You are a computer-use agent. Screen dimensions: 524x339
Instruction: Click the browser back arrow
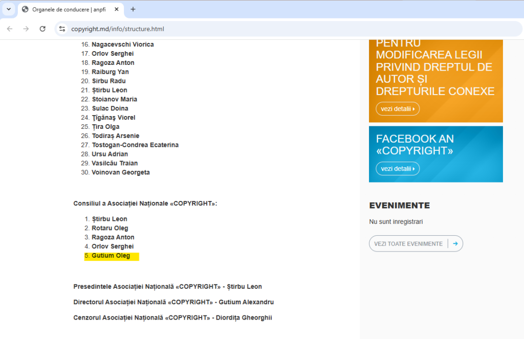(x=10, y=29)
